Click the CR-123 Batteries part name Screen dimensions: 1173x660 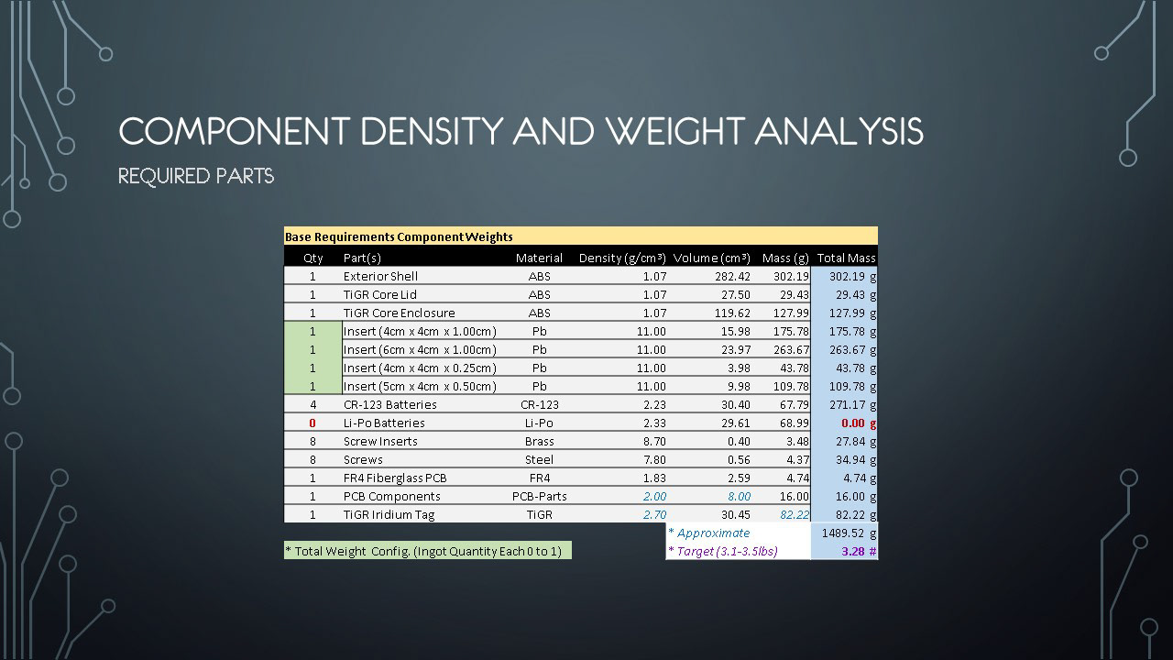(x=389, y=404)
